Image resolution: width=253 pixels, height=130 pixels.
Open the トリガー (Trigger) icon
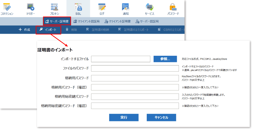tap(30, 9)
